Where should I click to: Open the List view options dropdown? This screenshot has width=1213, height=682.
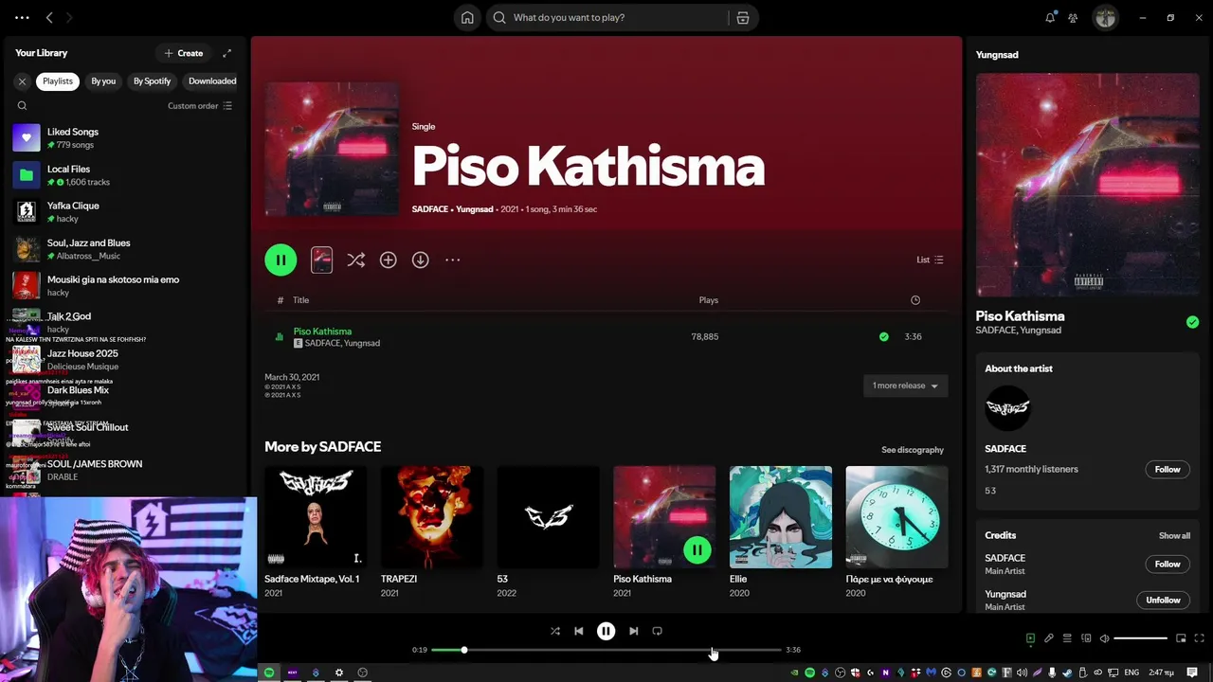click(x=930, y=260)
